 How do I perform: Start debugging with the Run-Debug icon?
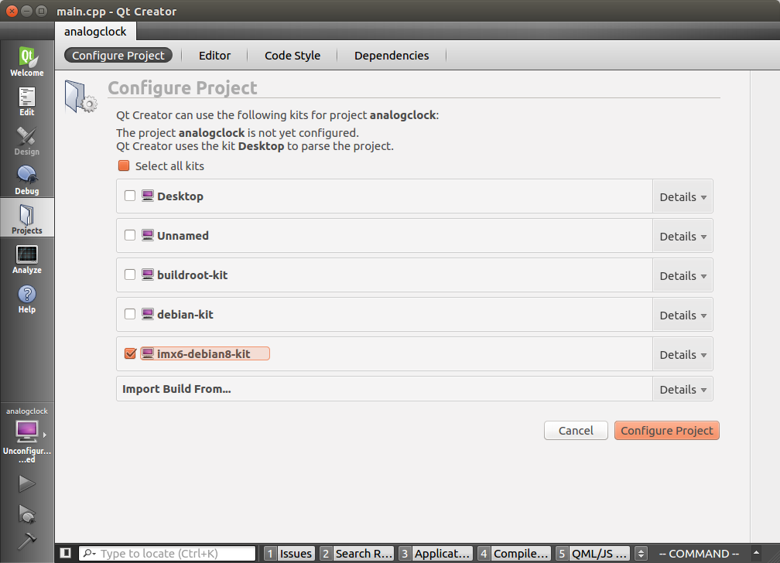pyautogui.click(x=27, y=513)
